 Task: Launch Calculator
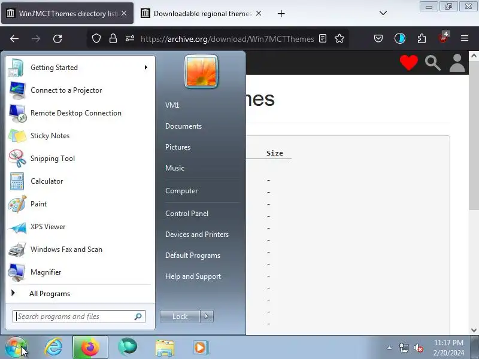point(80,181)
